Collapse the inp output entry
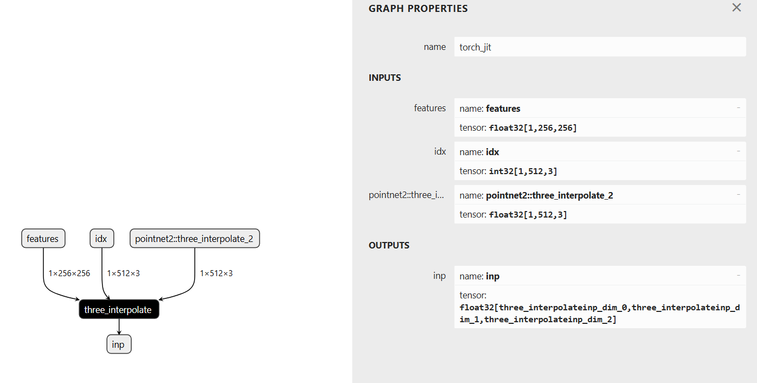Image resolution: width=757 pixels, height=383 pixels. (738, 276)
